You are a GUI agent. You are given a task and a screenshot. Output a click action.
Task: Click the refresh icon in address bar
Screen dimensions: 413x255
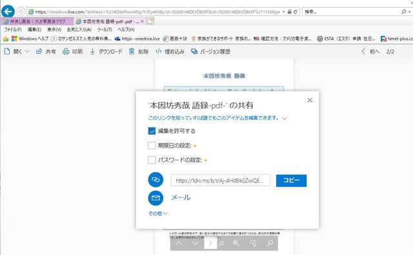click(296, 12)
